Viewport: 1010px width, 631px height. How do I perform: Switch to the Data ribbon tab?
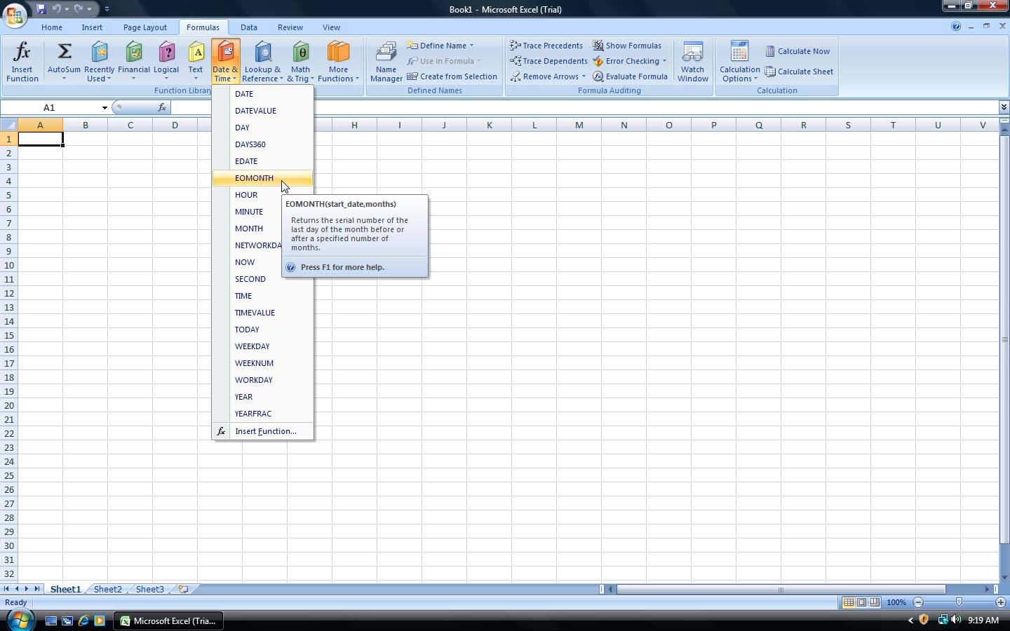point(249,27)
